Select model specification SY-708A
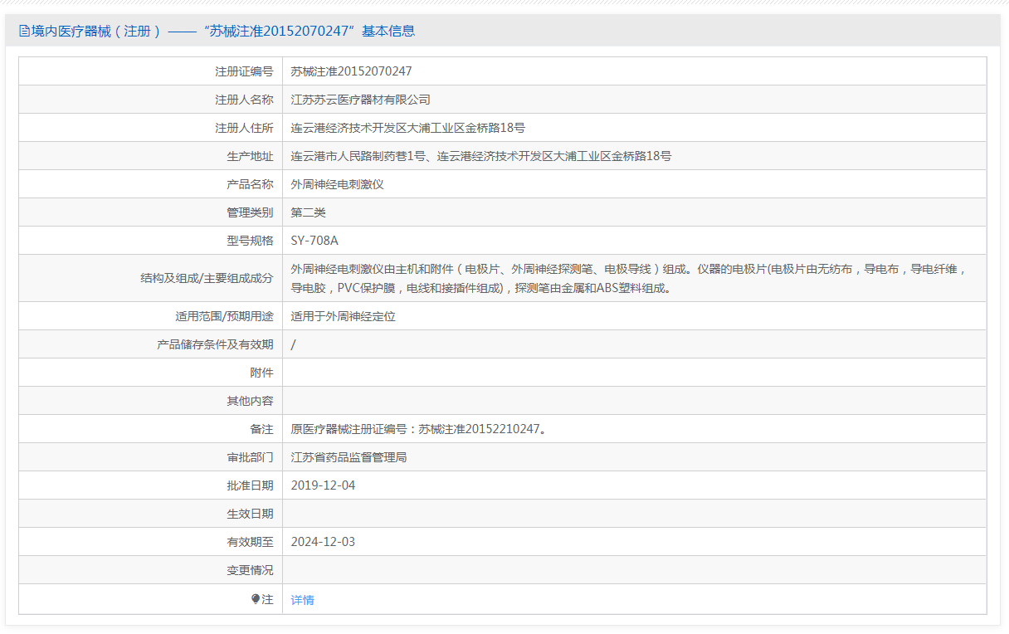 coord(314,241)
